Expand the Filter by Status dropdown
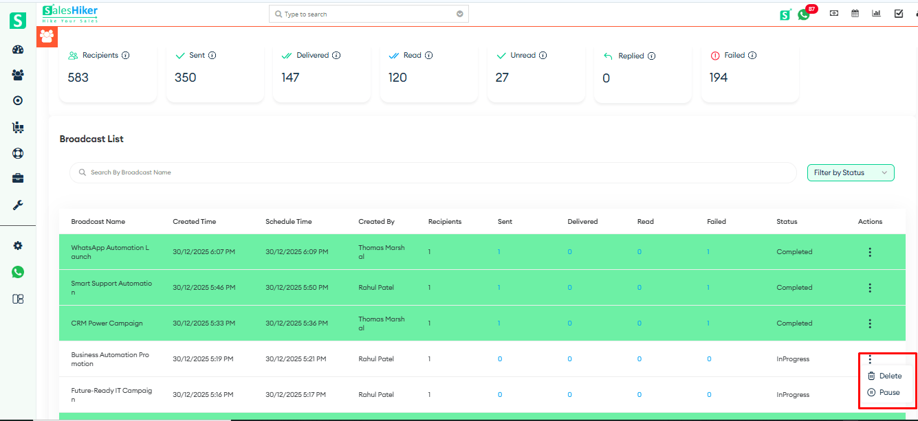Image resolution: width=918 pixels, height=421 pixels. tap(850, 172)
